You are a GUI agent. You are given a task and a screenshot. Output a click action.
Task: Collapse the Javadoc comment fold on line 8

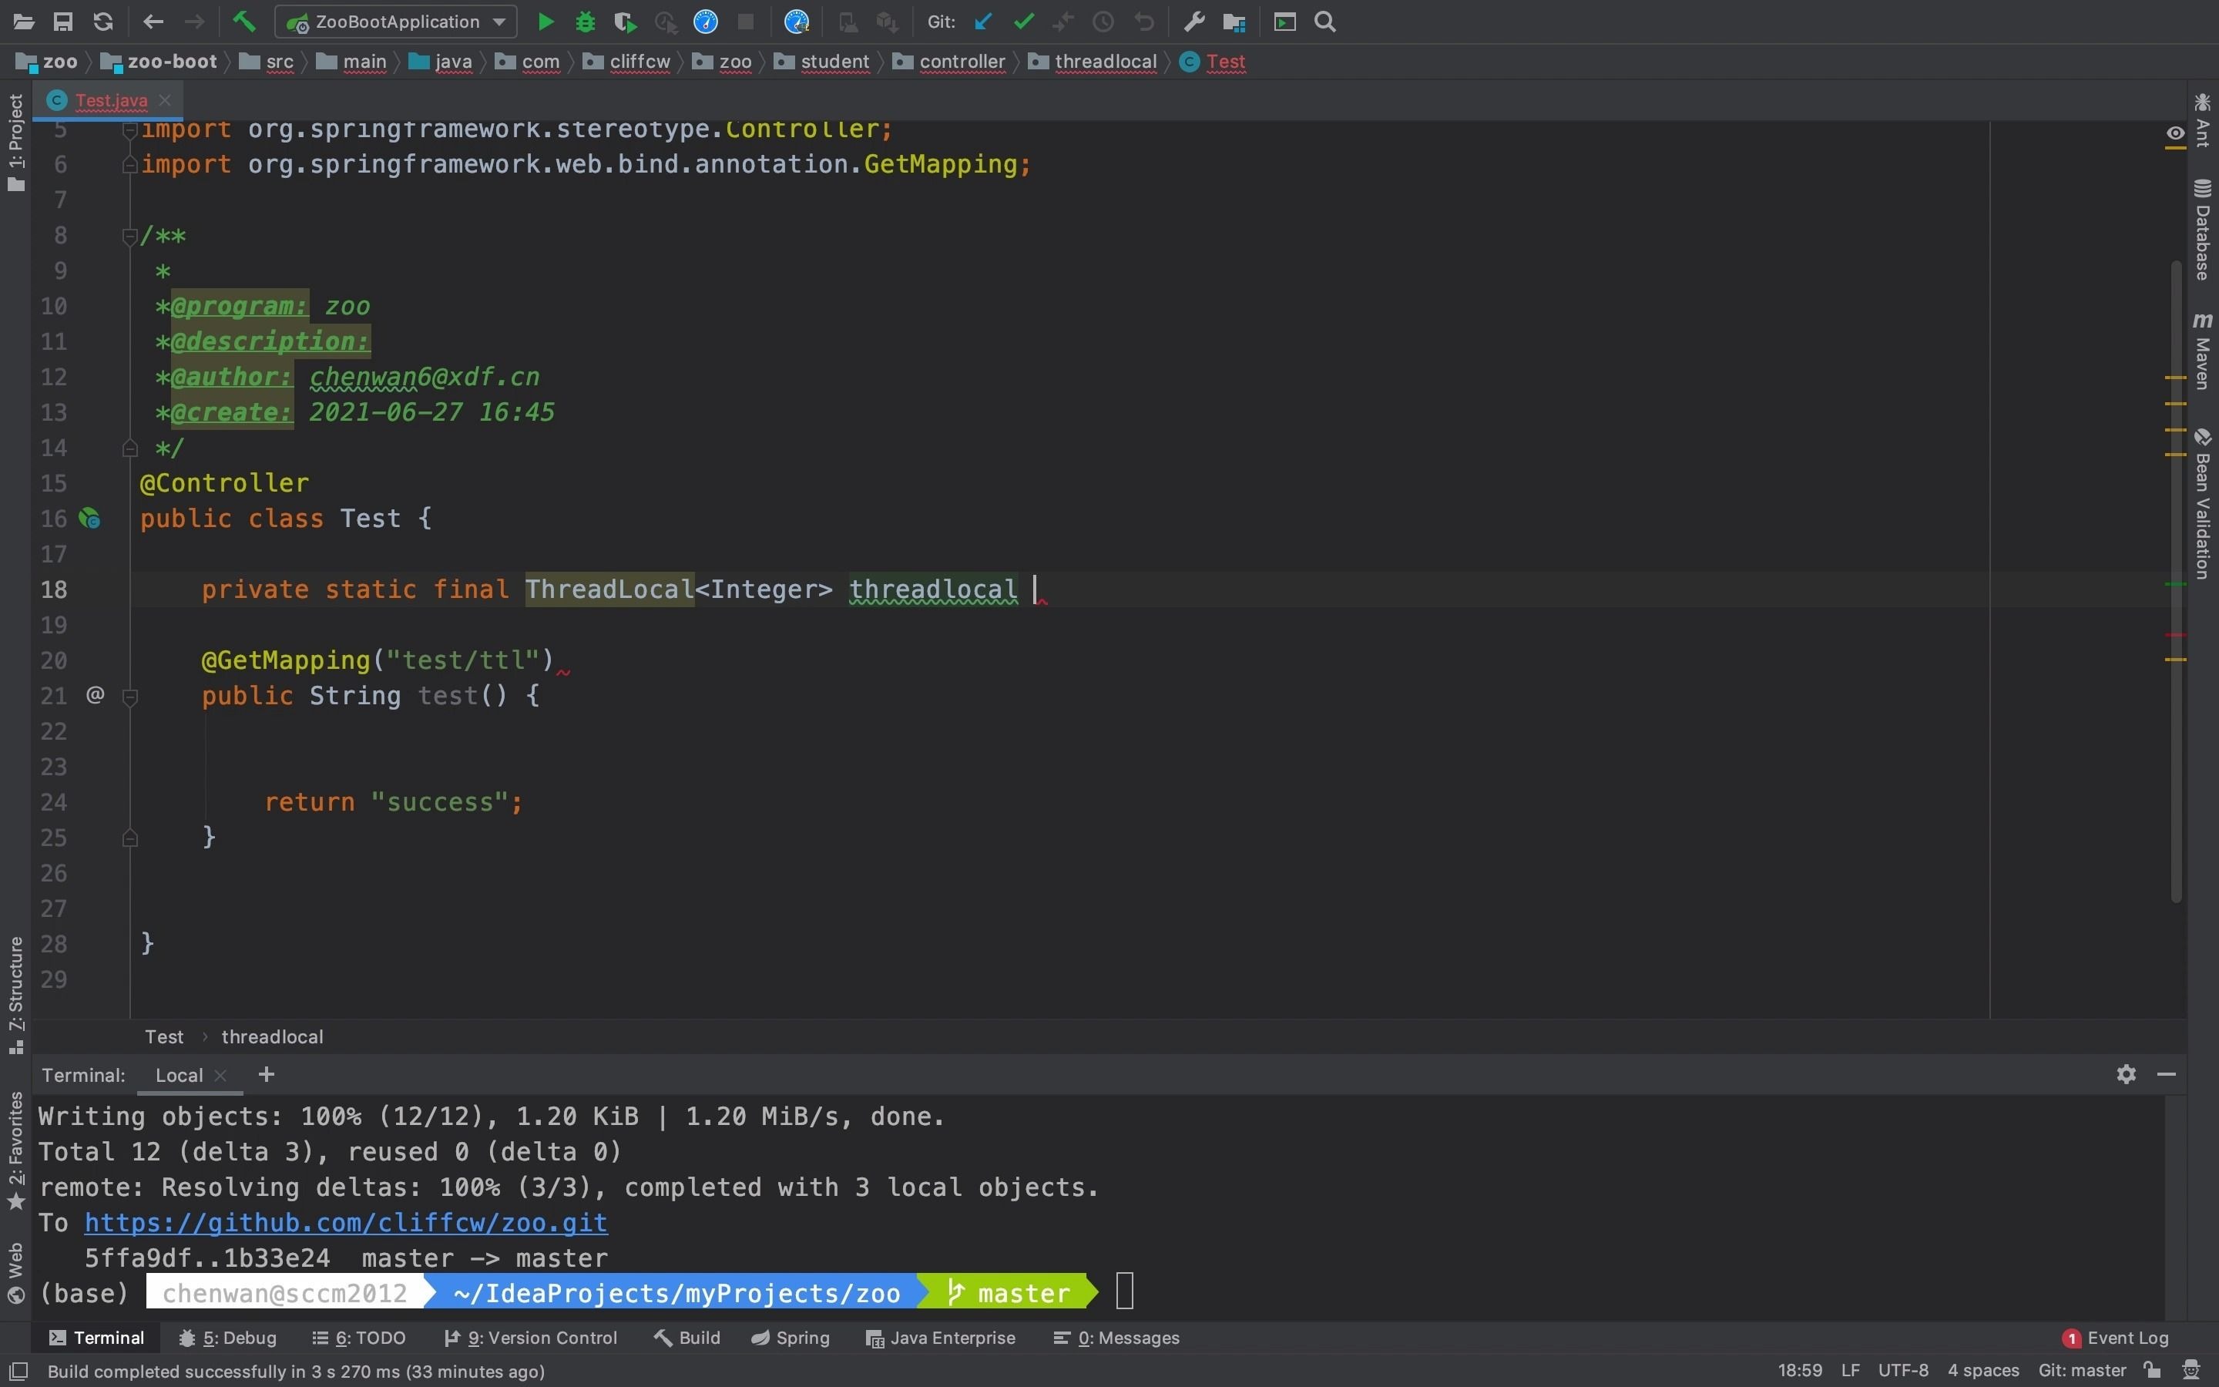click(x=130, y=236)
